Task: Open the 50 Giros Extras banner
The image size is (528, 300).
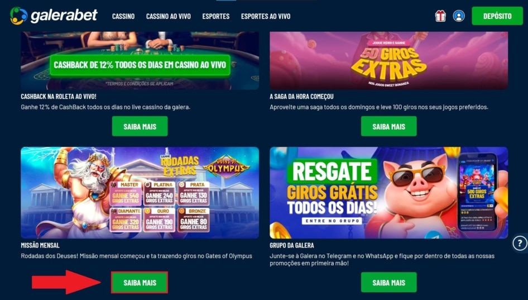Action: pos(388,61)
